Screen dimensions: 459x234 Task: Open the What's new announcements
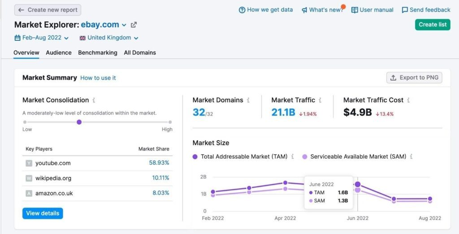[x=323, y=10]
